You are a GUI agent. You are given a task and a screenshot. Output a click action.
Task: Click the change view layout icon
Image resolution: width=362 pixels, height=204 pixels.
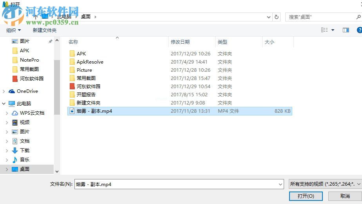[324, 30]
